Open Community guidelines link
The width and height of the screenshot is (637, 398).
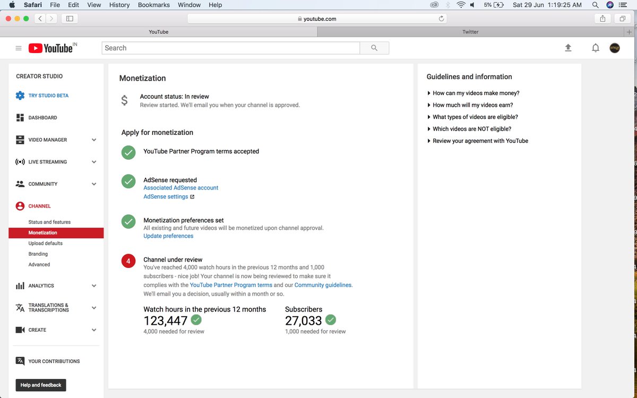(x=323, y=285)
